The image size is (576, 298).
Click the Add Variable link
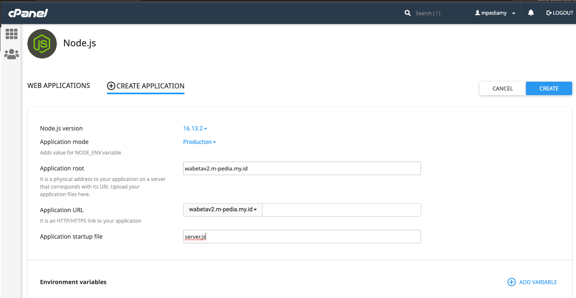pos(538,282)
